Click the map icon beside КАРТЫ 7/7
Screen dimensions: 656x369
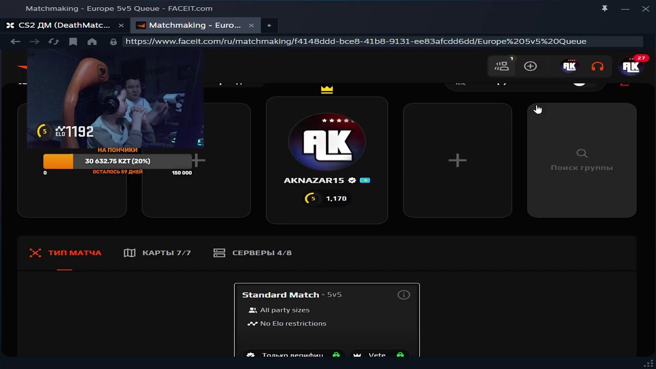pos(130,253)
